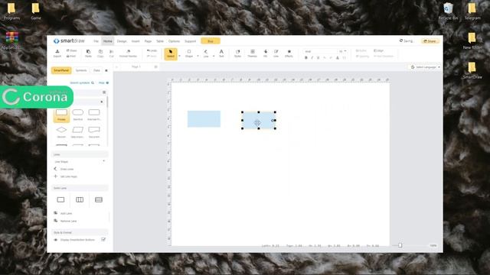Image resolution: width=490 pixels, height=275 pixels.
Task: Select the Start/End rounded symbol
Action: click(x=78, y=115)
